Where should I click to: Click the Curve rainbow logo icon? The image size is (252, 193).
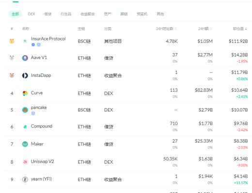coord(25,93)
